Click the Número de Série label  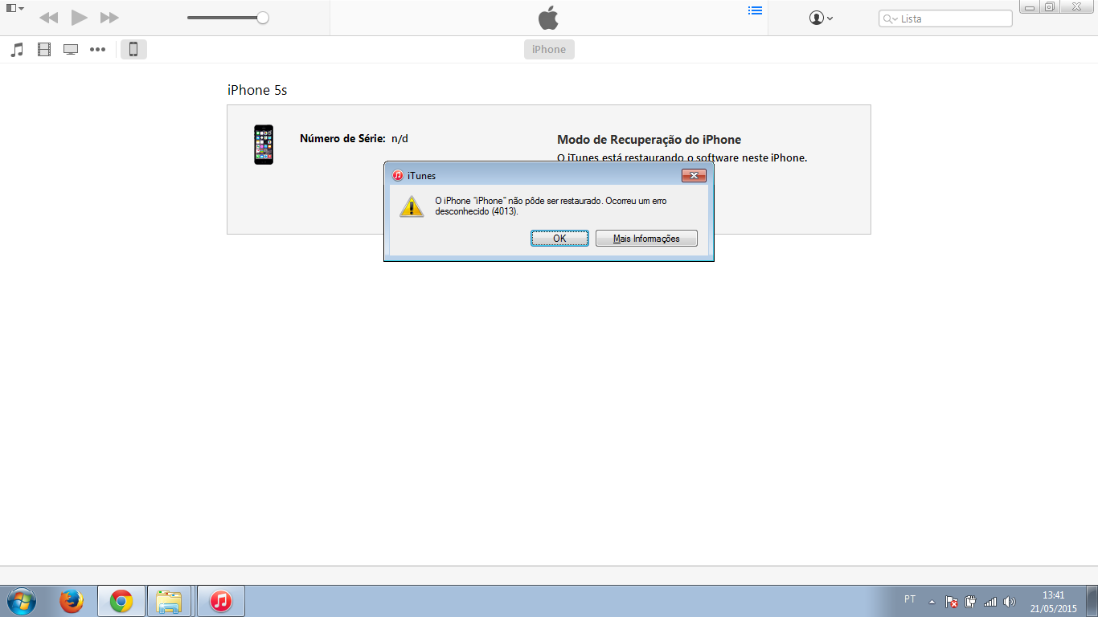click(x=342, y=138)
